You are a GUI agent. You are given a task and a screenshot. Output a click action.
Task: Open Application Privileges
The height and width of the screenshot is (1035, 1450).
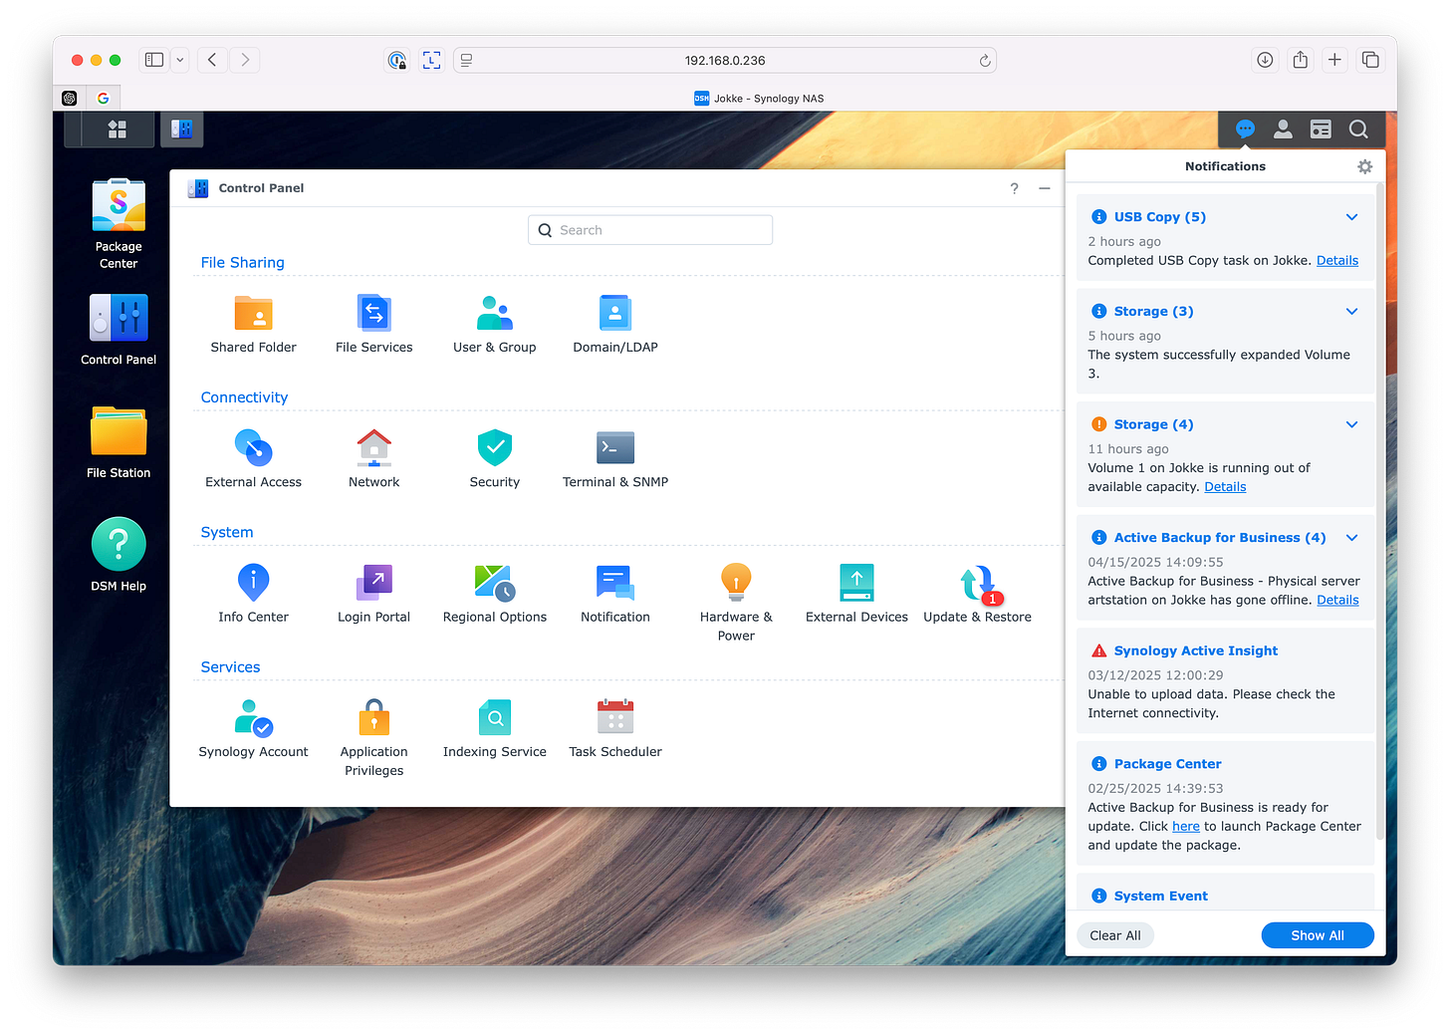[x=373, y=738]
